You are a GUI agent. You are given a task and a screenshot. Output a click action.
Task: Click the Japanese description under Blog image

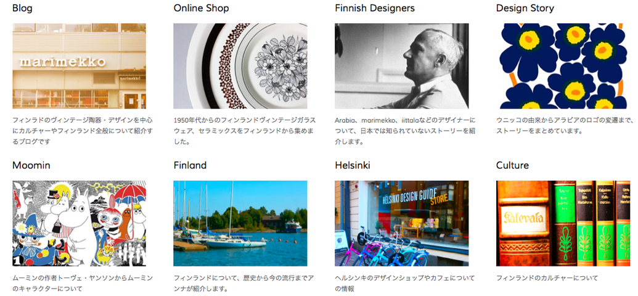tap(83, 131)
